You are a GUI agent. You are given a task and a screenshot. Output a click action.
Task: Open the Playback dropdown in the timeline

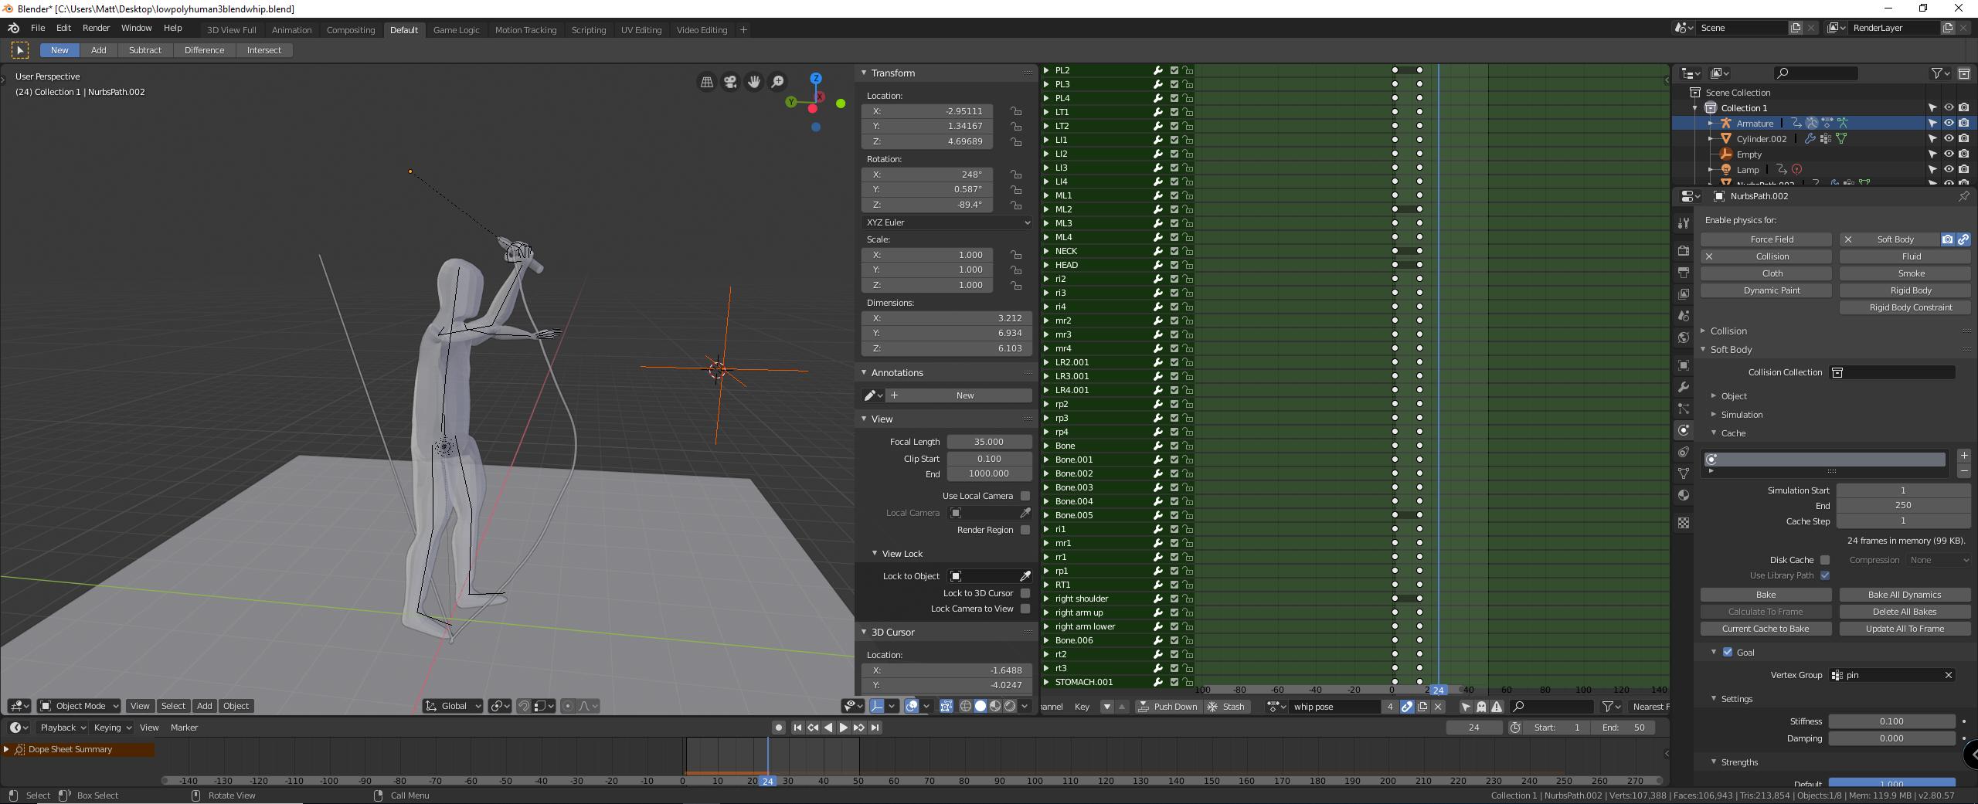click(x=62, y=728)
